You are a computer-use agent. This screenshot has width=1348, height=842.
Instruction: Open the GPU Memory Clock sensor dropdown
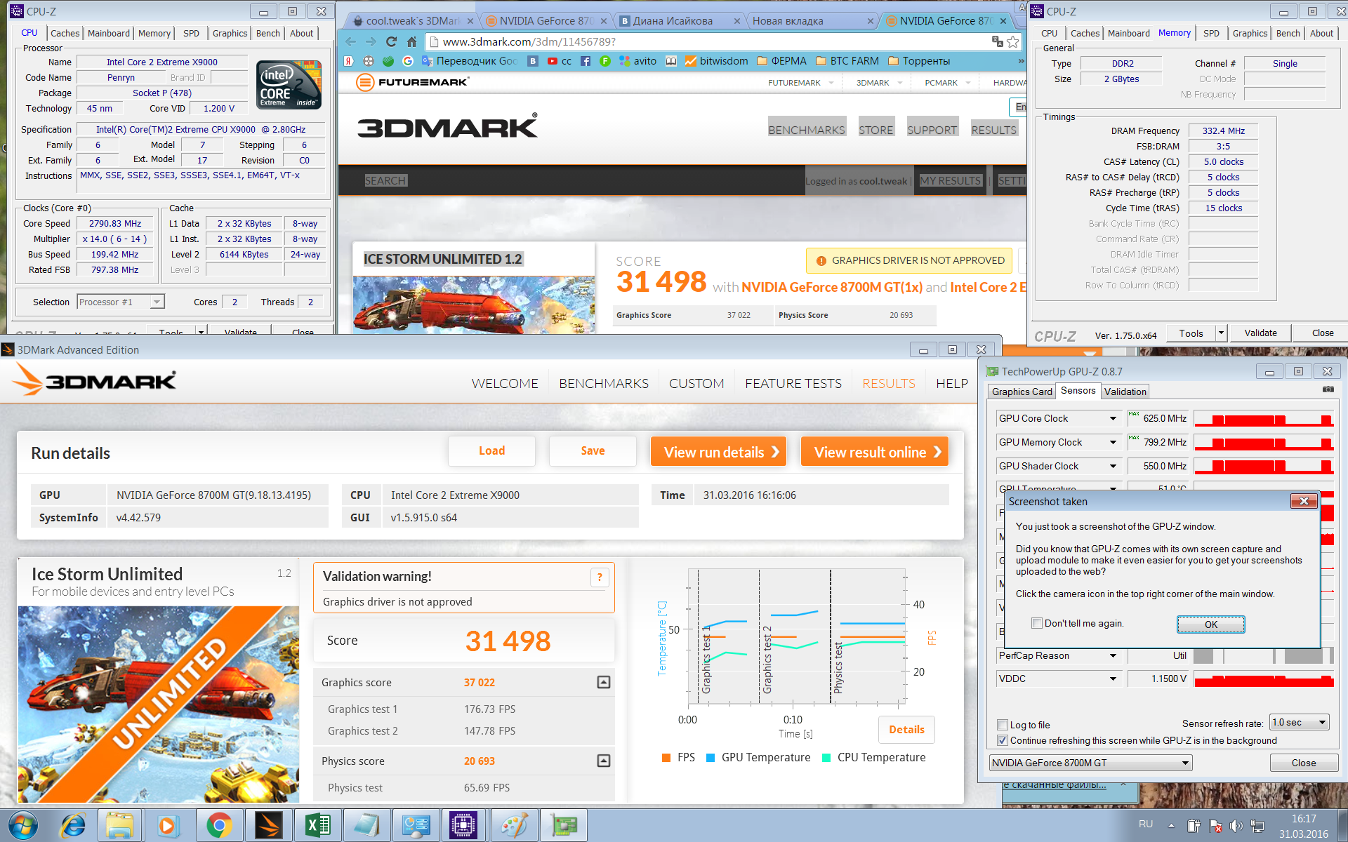click(1113, 442)
